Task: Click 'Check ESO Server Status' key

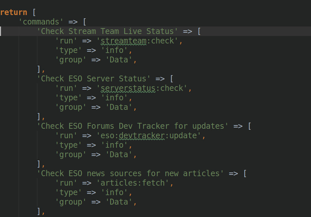Action: (94, 79)
